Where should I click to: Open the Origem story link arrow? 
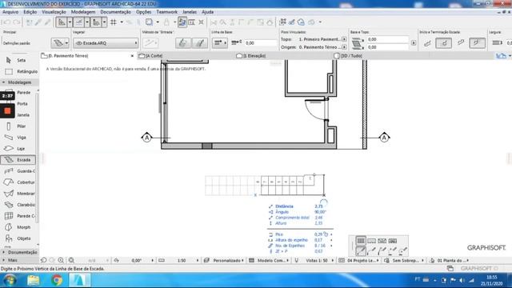(x=344, y=47)
